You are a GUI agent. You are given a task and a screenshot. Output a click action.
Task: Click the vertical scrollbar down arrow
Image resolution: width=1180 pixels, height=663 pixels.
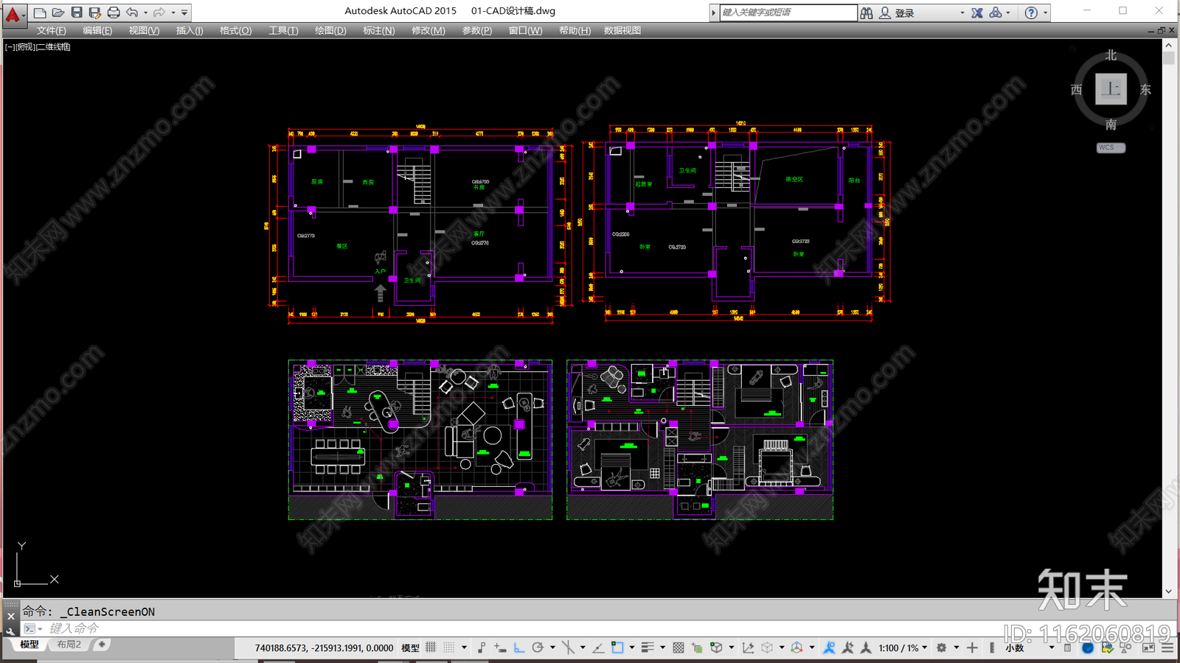[x=1168, y=591]
